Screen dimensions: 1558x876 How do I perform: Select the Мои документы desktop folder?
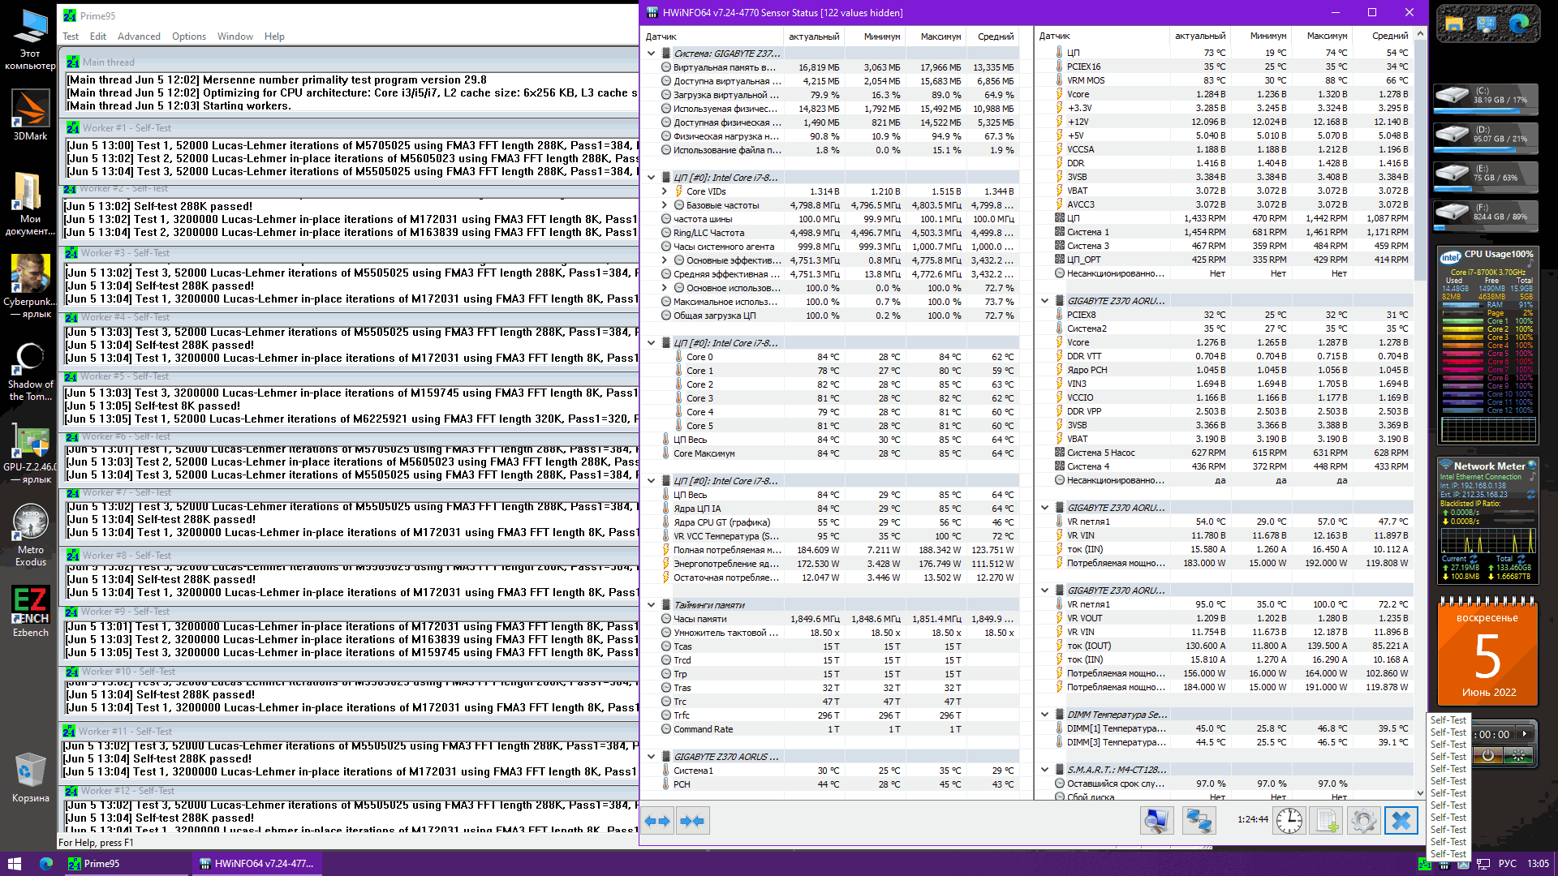pos(30,203)
